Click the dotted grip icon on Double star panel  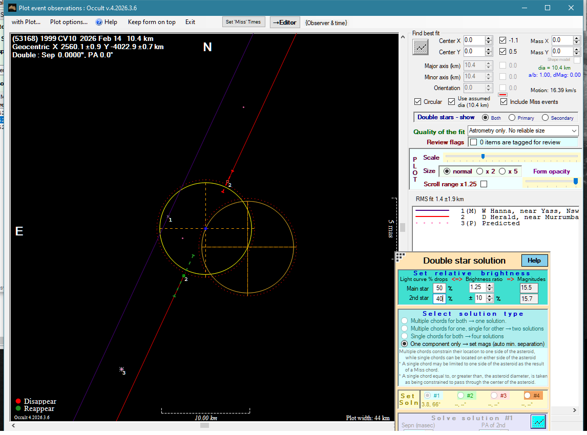pyautogui.click(x=400, y=257)
